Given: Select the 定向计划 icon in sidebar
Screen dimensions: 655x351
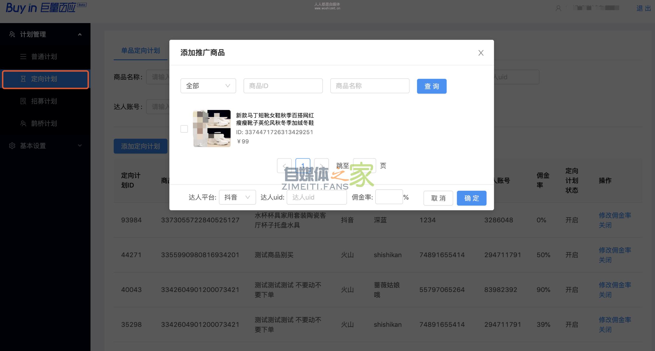Looking at the screenshot, I should coord(24,79).
